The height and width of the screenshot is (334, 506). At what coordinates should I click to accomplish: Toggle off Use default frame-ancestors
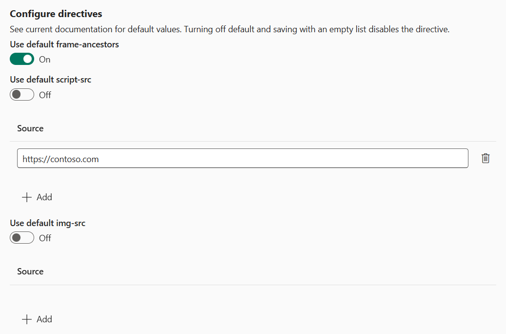point(21,59)
